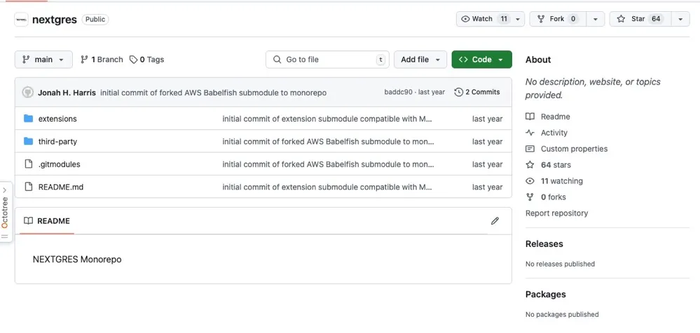
Task: Expand the green Code dropdown
Action: [481, 59]
